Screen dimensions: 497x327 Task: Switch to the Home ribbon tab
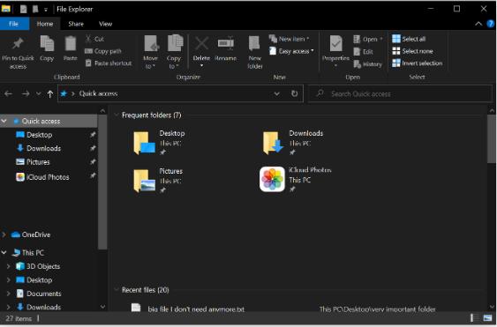[45, 24]
